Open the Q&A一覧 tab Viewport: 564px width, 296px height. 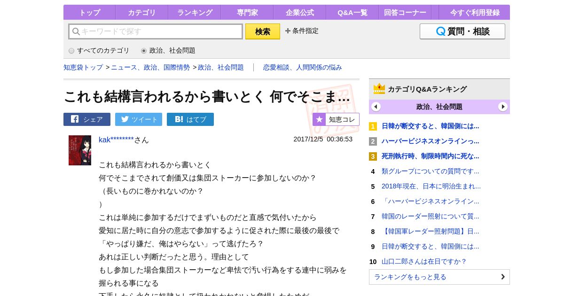tap(352, 13)
